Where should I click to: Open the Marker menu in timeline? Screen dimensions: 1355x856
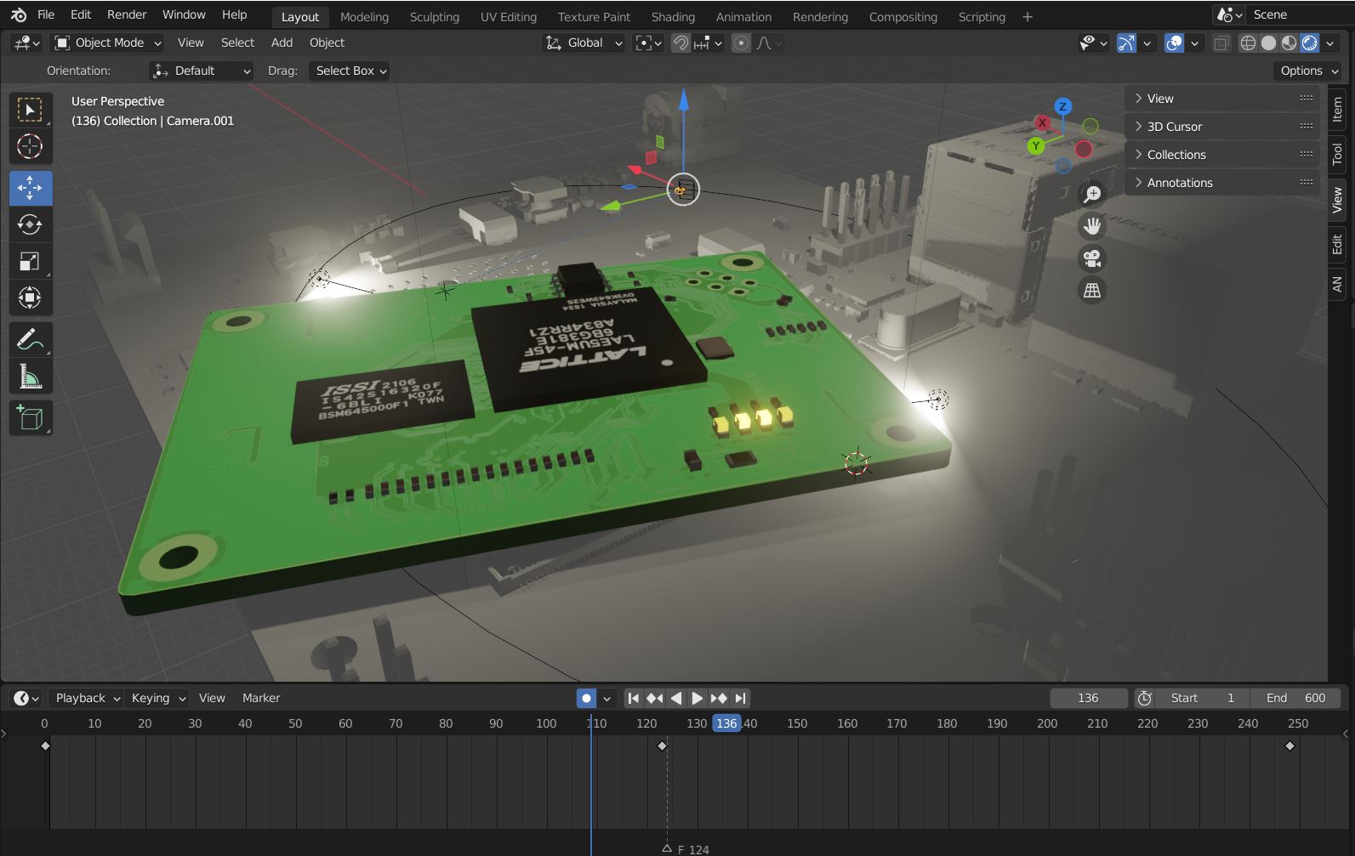tap(260, 698)
